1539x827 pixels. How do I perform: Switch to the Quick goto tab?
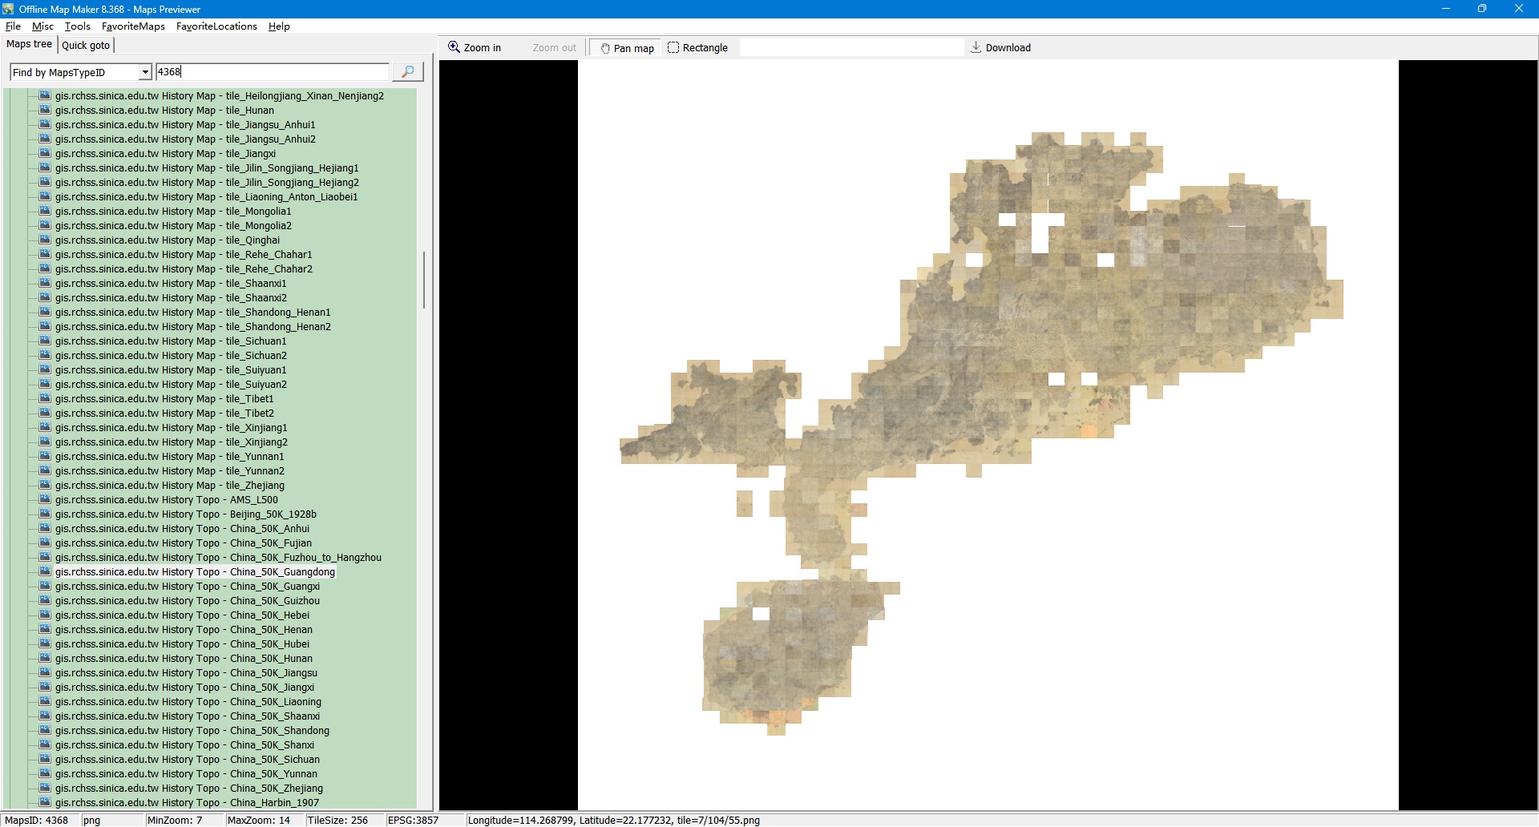pos(86,46)
